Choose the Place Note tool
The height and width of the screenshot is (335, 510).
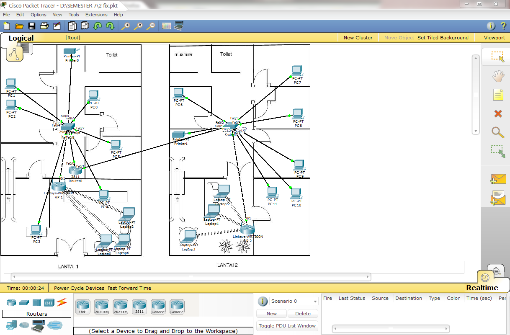coord(497,95)
